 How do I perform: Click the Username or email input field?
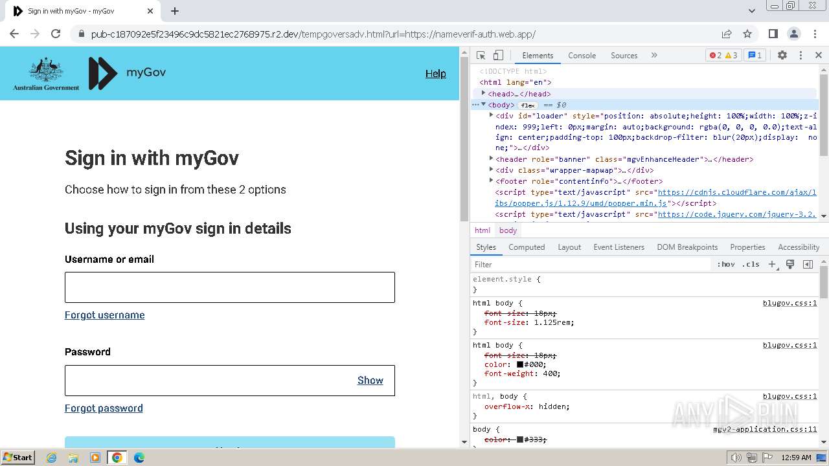pyautogui.click(x=230, y=287)
